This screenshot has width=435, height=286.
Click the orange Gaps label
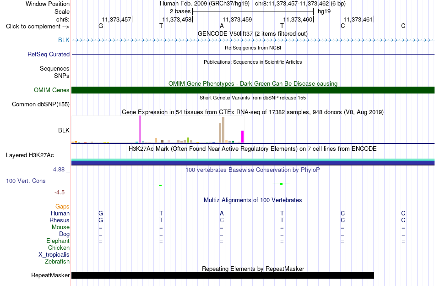[x=62, y=206]
